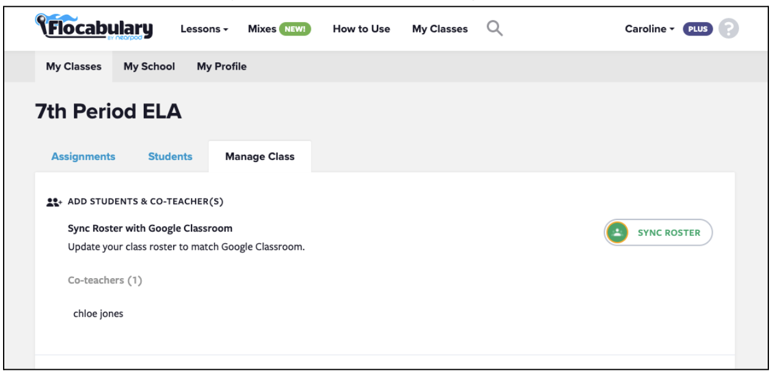The height and width of the screenshot is (374, 772).
Task: View the Students tab
Action: pyautogui.click(x=170, y=156)
